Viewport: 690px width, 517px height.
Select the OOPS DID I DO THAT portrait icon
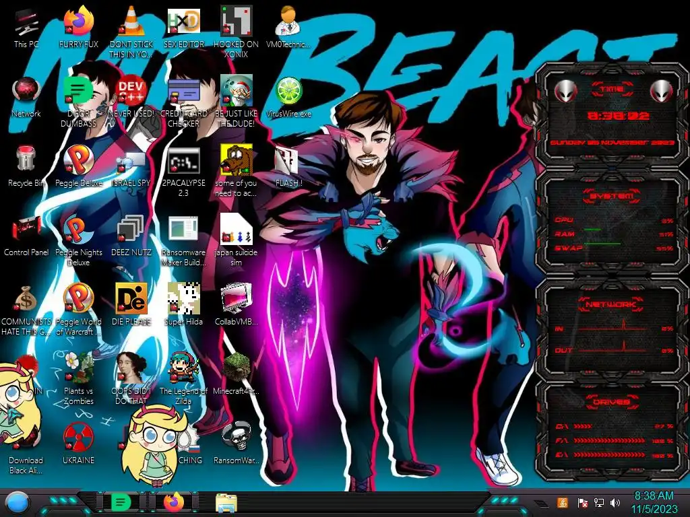click(x=131, y=380)
